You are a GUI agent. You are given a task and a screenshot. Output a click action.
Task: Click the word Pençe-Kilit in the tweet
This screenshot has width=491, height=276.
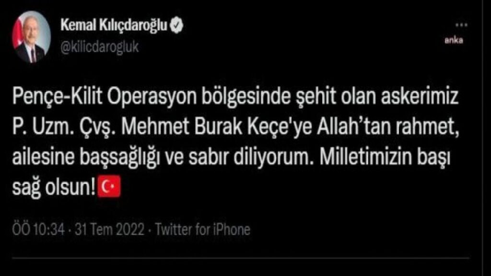(58, 96)
